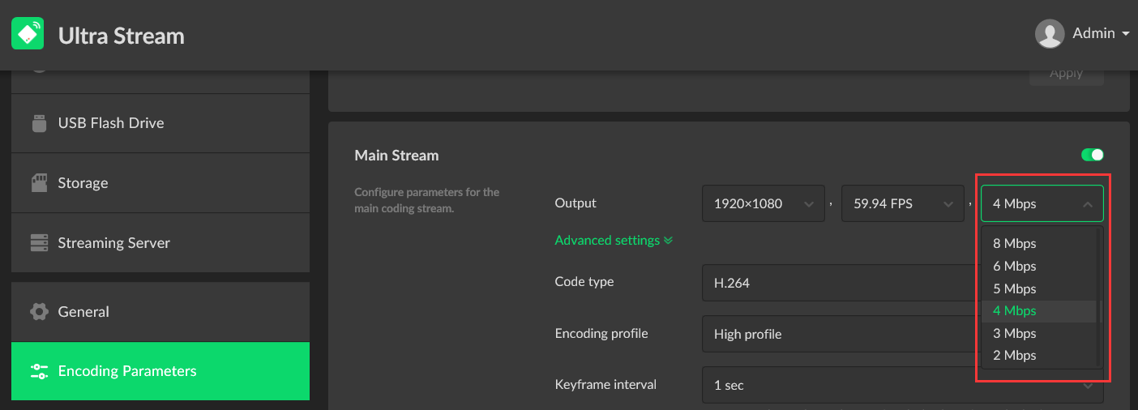The image size is (1138, 410).
Task: Click the Encoding Parameters sliders icon
Action: click(x=39, y=371)
